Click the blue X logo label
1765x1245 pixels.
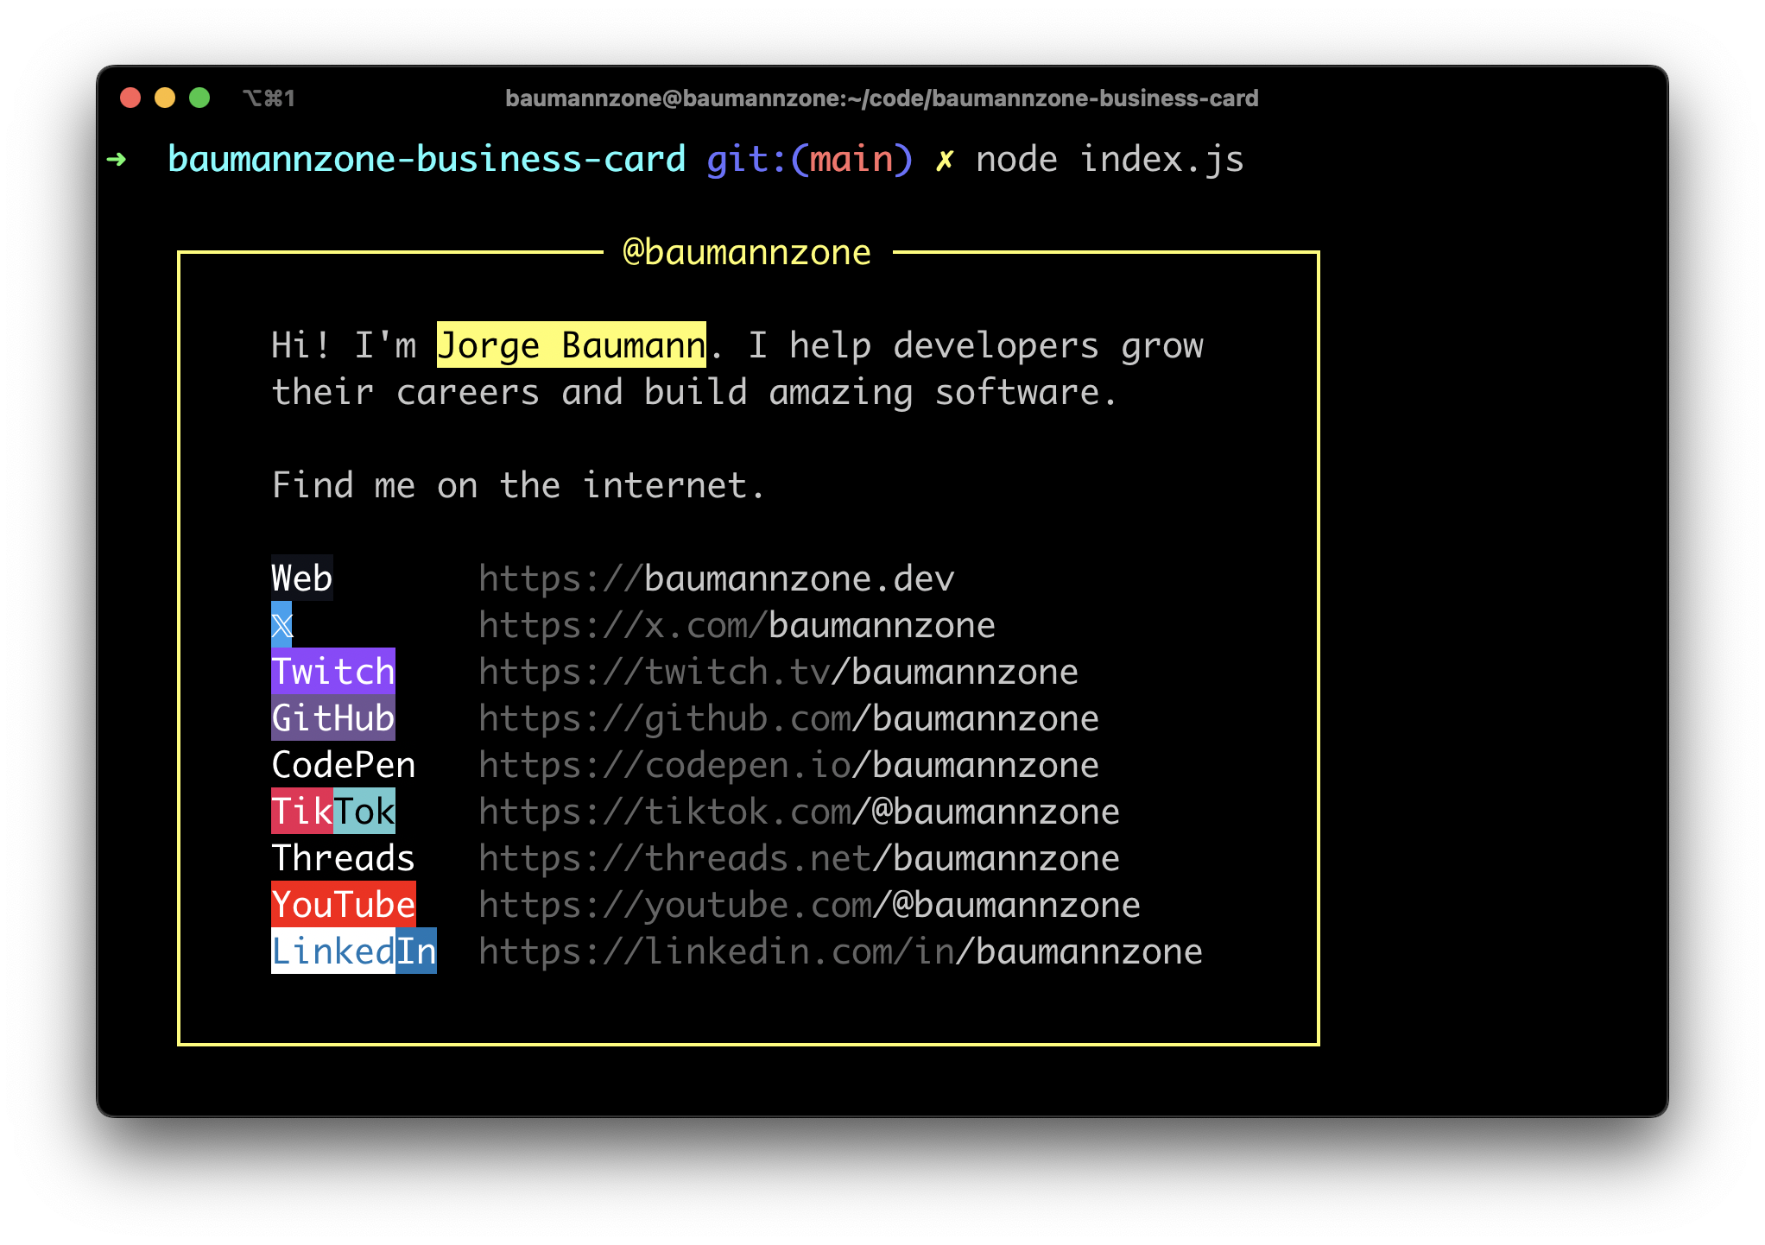(x=282, y=625)
